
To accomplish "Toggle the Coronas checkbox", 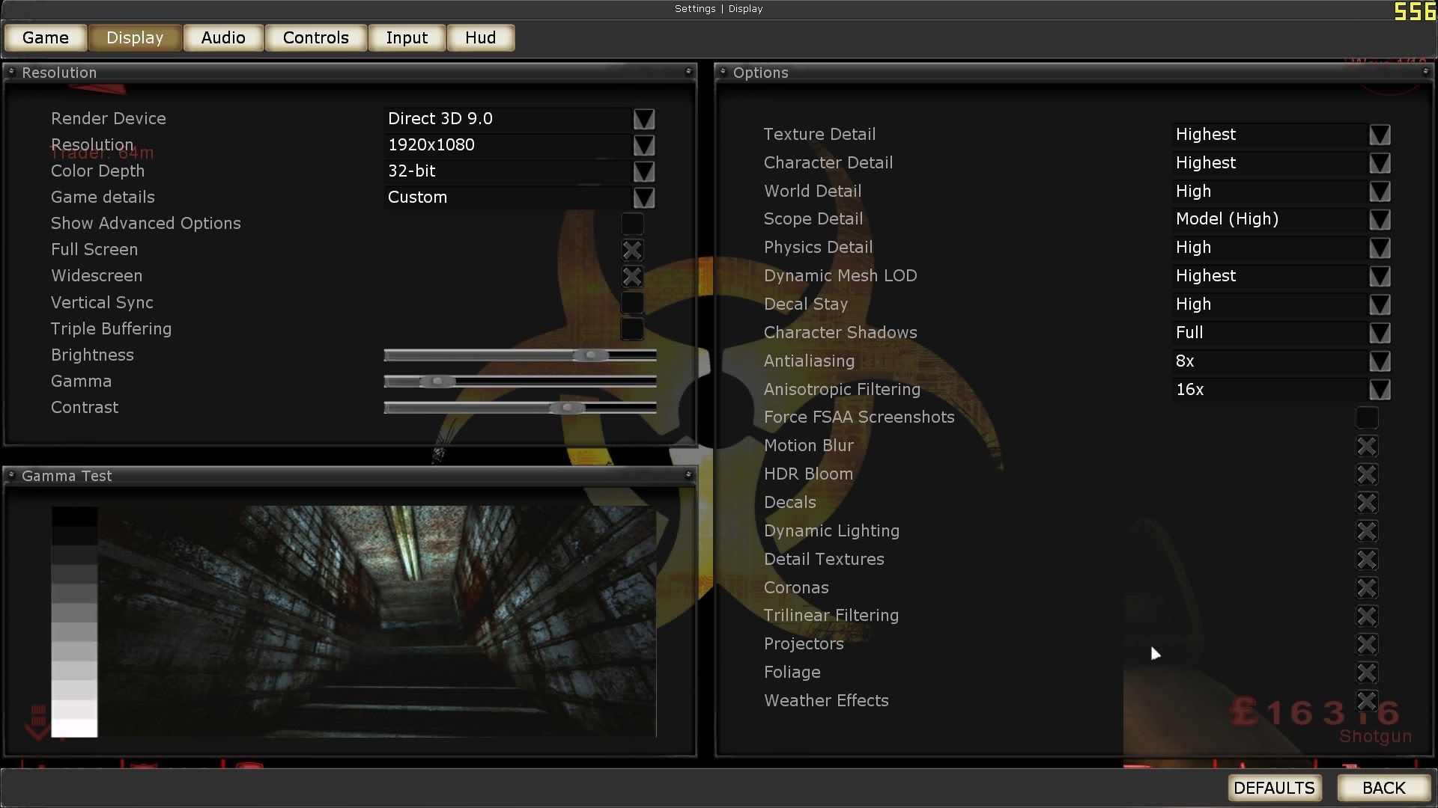I will 1367,588.
